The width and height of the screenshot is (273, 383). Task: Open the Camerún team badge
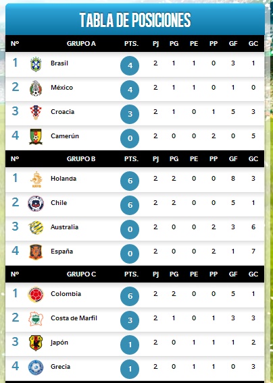click(x=36, y=137)
